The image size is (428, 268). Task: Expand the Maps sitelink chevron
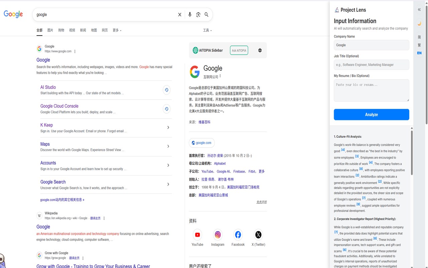pos(168,146)
